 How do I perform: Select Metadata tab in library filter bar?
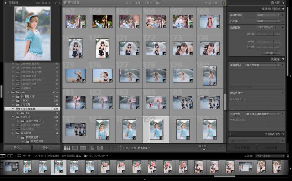pos(148,3)
